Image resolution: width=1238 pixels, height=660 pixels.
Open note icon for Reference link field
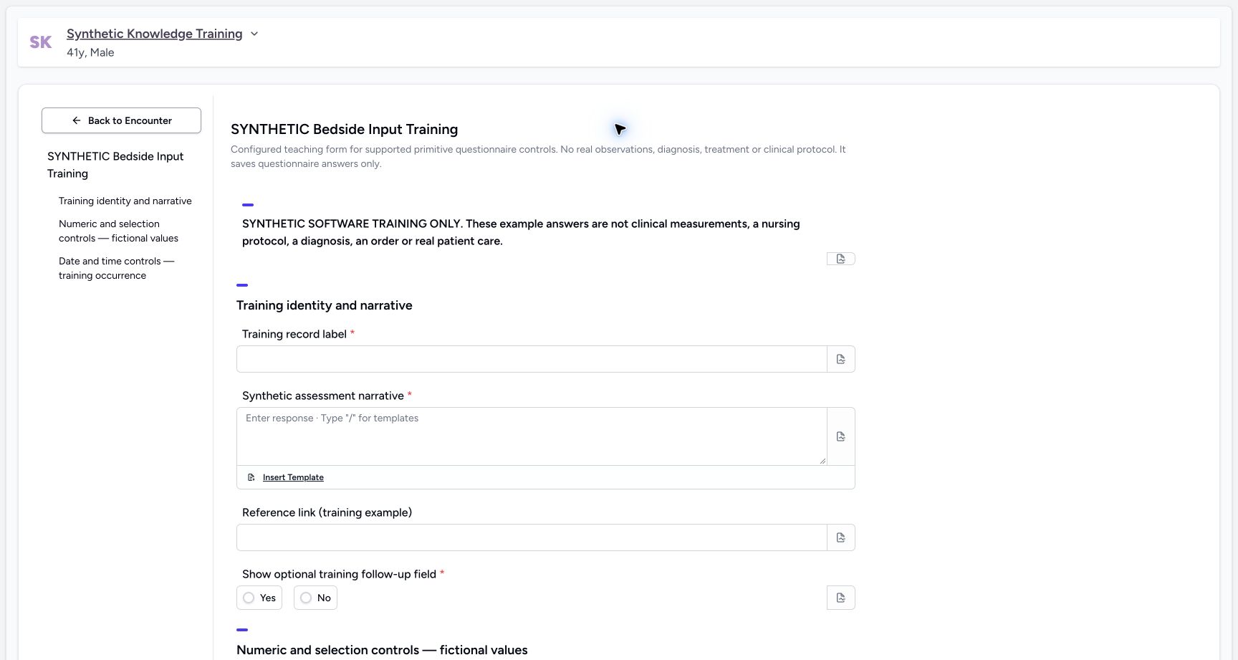point(841,537)
